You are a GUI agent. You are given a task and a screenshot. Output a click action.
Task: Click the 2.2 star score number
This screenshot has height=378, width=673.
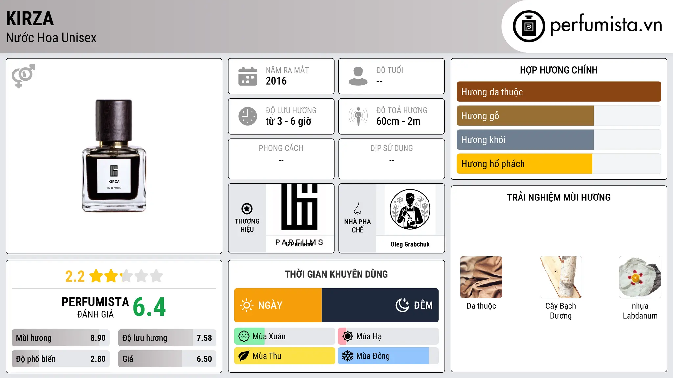75,276
